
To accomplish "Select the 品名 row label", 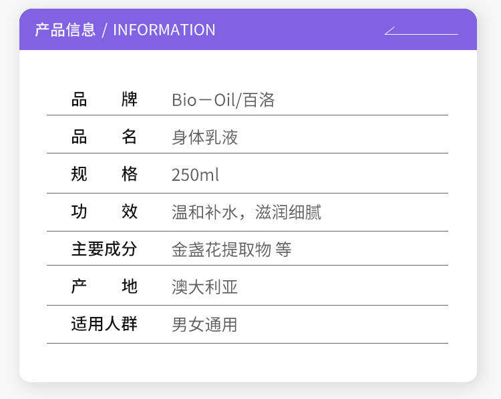I will point(104,137).
